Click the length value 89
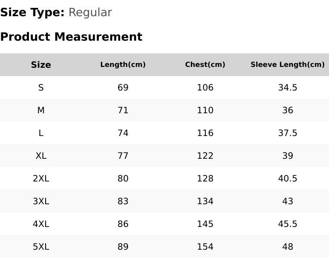The image size is (329, 258). pyautogui.click(x=123, y=247)
